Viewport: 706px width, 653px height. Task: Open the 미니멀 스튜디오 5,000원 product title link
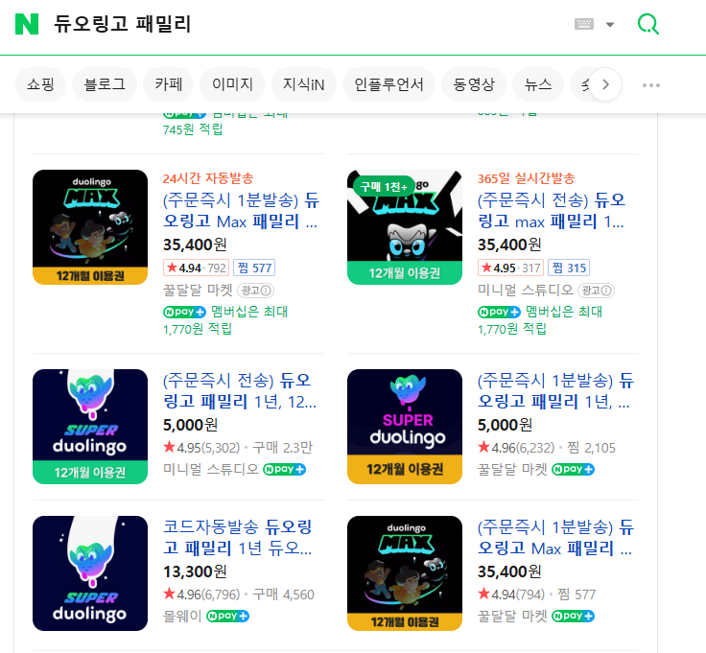238,391
